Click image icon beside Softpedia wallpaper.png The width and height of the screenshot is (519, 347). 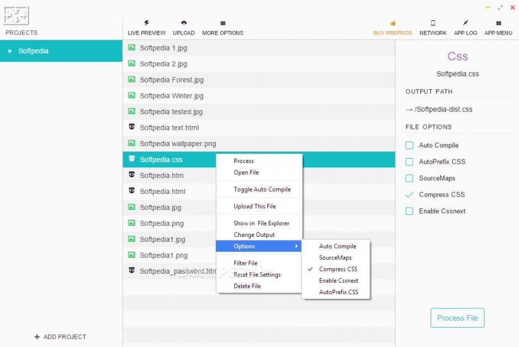[x=132, y=143]
